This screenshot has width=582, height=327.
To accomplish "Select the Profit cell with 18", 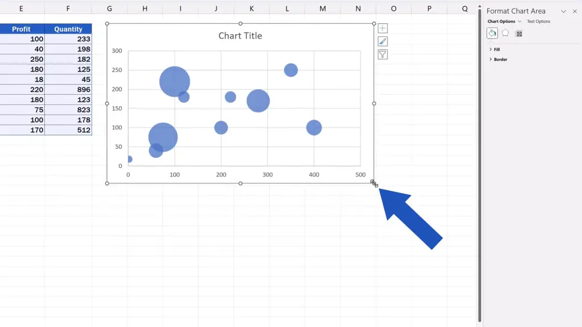I will (22, 79).
